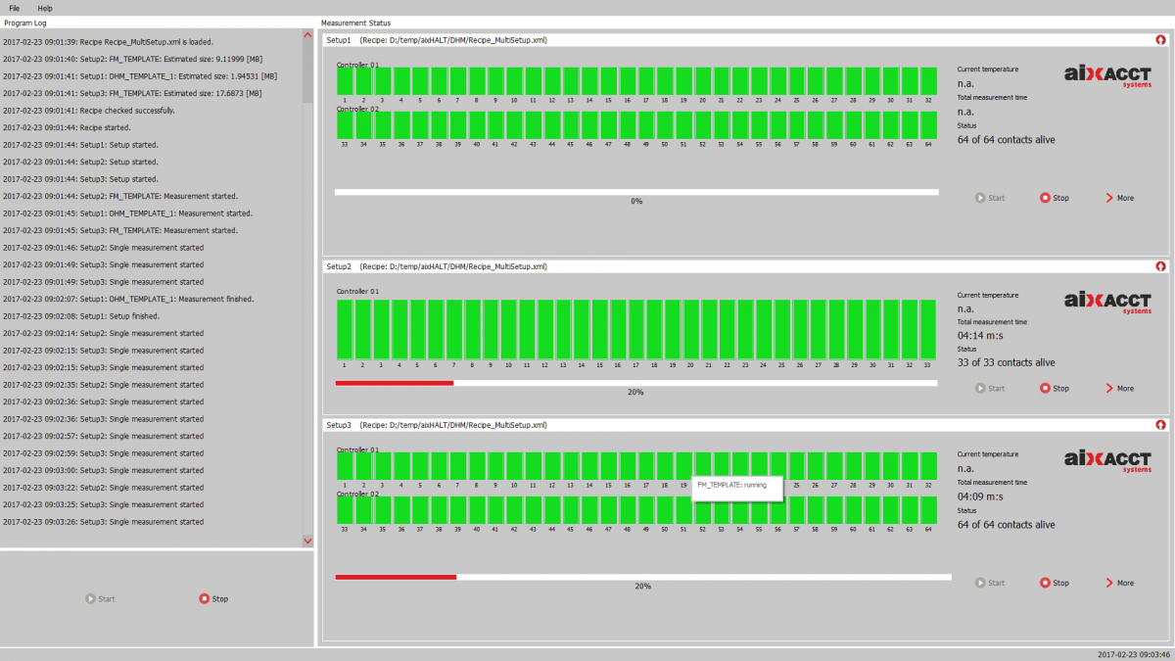Screen dimensions: 1175x661
Task: Click the aixACCT systems logo in Setup1
Action: pos(1108,75)
